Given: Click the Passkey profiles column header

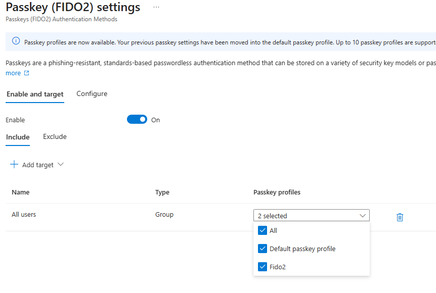Looking at the screenshot, I should click(x=277, y=192).
